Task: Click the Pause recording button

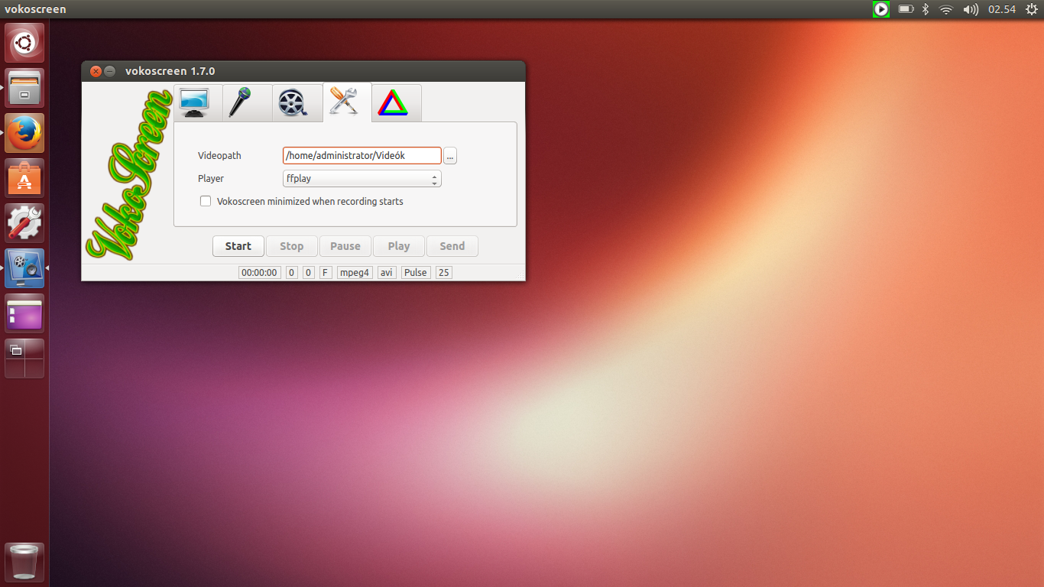Action: click(x=345, y=246)
